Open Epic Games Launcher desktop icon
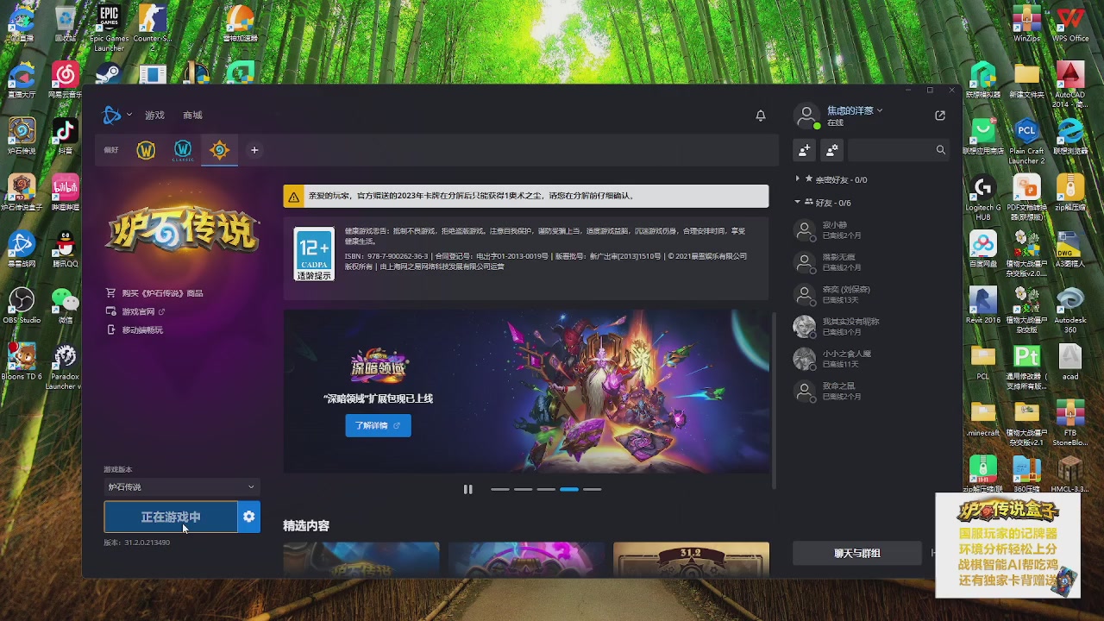1104x621 pixels. pos(109,28)
